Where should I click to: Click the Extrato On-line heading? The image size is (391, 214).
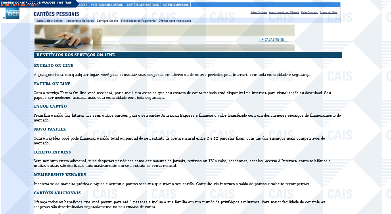click(54, 65)
